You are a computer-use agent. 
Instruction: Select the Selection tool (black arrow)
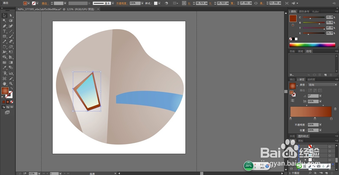tap(4, 16)
